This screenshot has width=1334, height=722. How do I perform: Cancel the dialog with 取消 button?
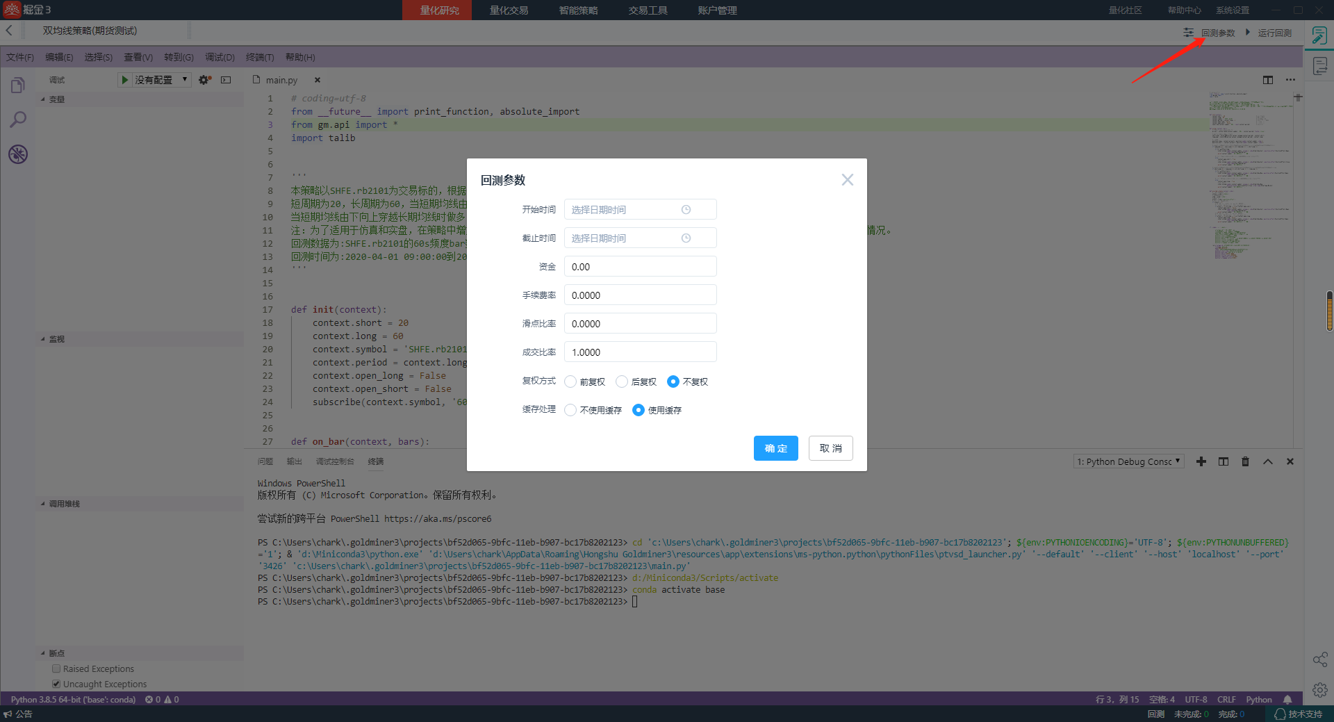click(x=831, y=448)
